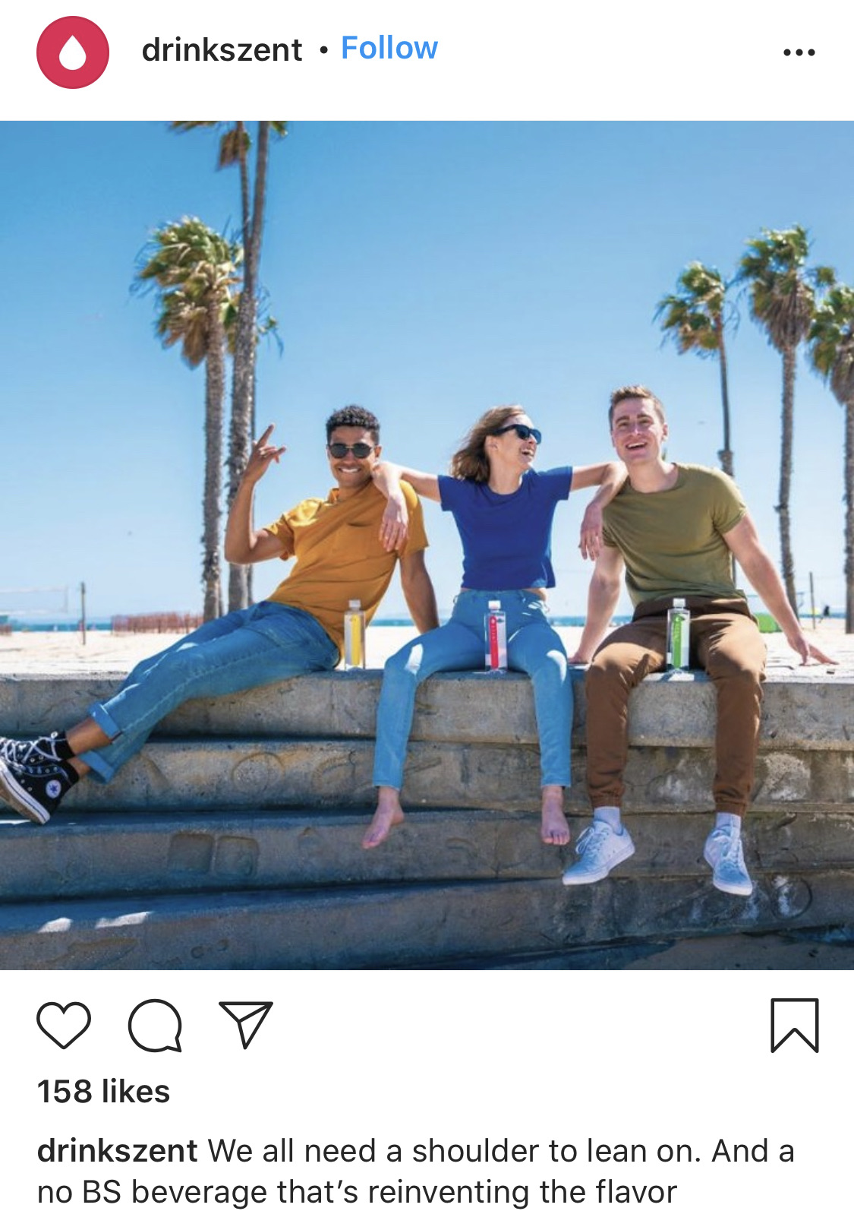The height and width of the screenshot is (1211, 854).
Task: Open comments with the speech bubble icon
Action: [x=155, y=1025]
